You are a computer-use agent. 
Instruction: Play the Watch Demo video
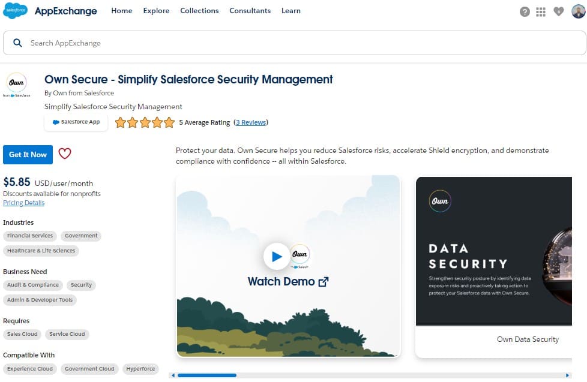pos(277,256)
